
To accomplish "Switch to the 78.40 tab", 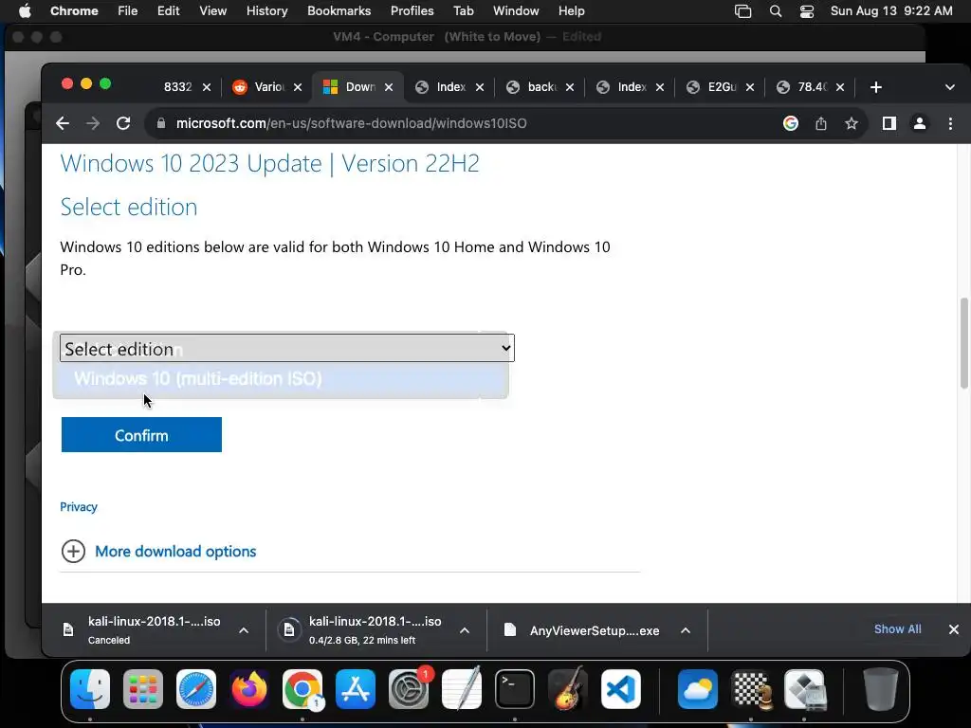I will click(x=811, y=86).
